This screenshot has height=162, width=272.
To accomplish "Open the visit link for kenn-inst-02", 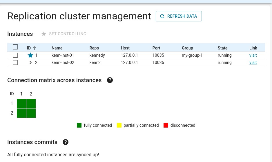I will (253, 62).
